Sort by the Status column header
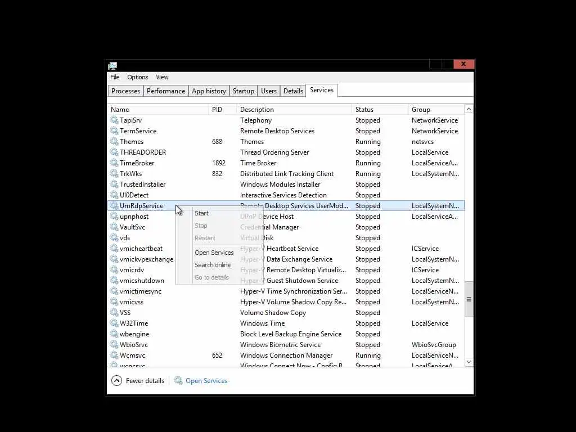This screenshot has height=432, width=576. [380, 110]
